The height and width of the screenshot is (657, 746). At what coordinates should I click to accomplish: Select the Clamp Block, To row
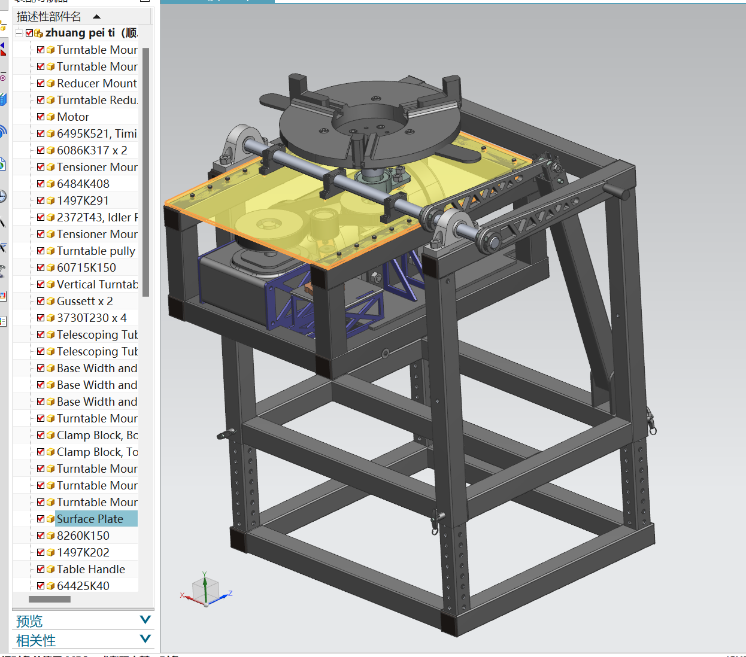coord(75,452)
